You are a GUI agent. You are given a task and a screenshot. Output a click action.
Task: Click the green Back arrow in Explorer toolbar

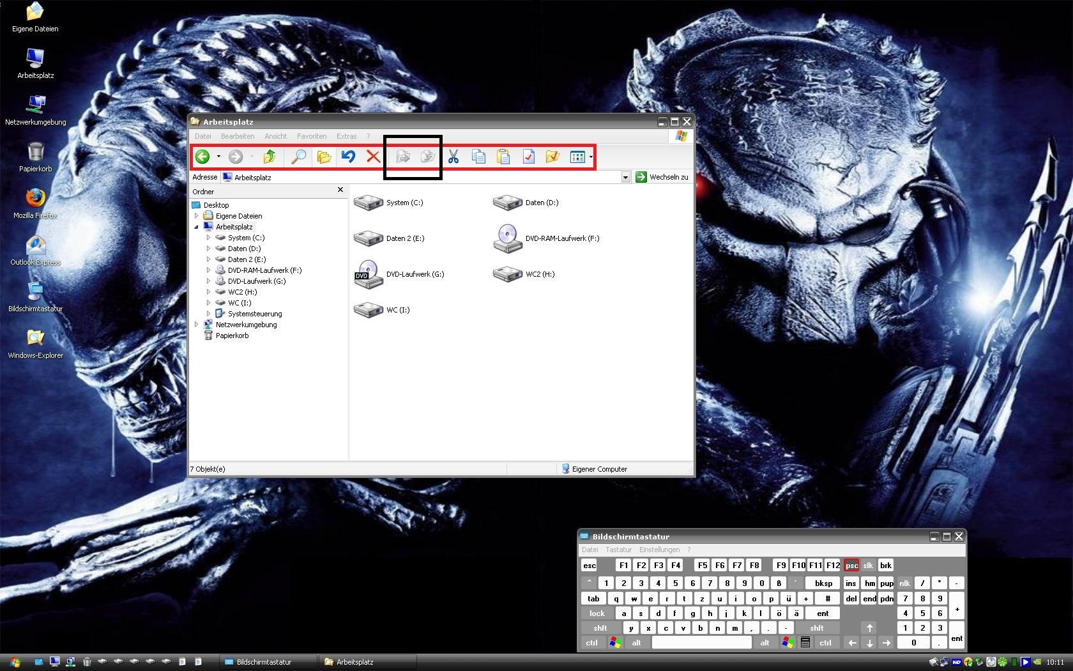tap(202, 157)
